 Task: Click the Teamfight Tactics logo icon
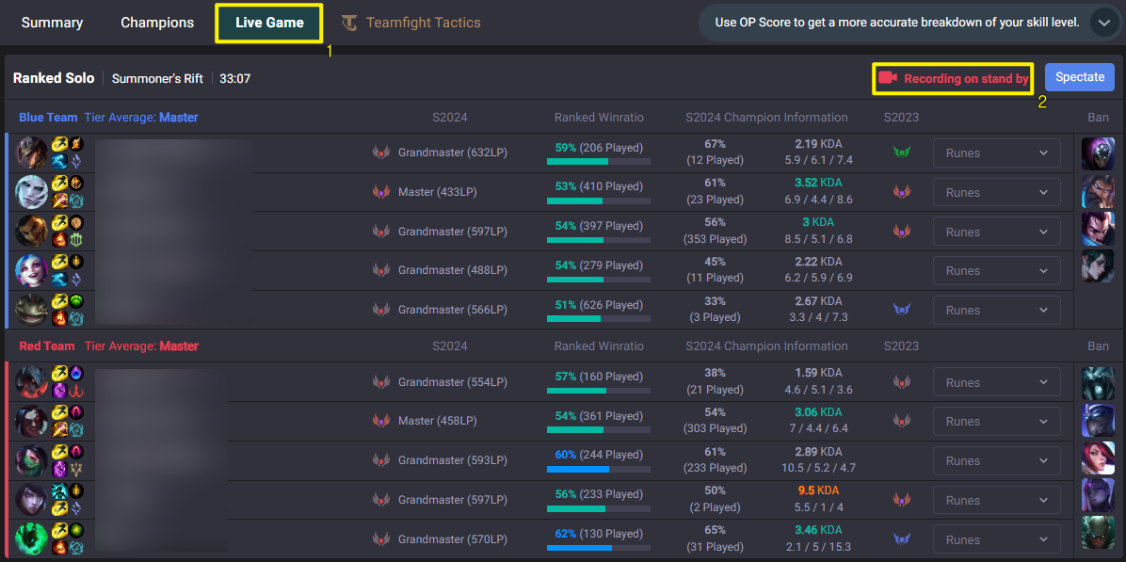349,23
